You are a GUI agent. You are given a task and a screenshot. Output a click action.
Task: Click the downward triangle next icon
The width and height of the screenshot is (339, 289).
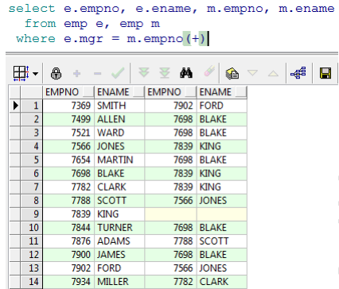(252, 72)
